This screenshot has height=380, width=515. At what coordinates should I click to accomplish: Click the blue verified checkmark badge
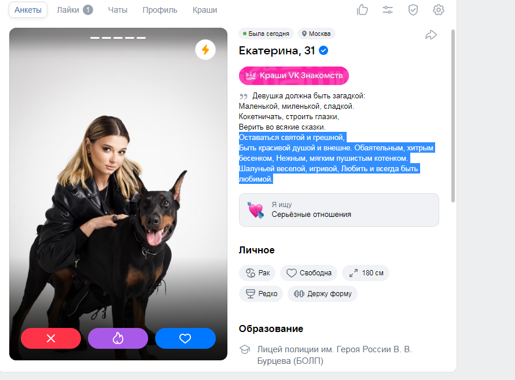tap(323, 50)
